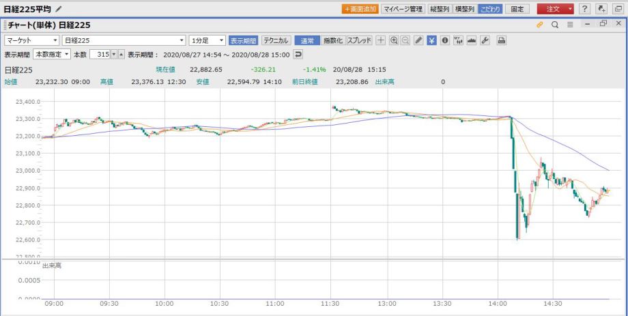The height and width of the screenshot is (316, 628).
Task: Click the 14:00 time axis label
Action: [x=498, y=304]
